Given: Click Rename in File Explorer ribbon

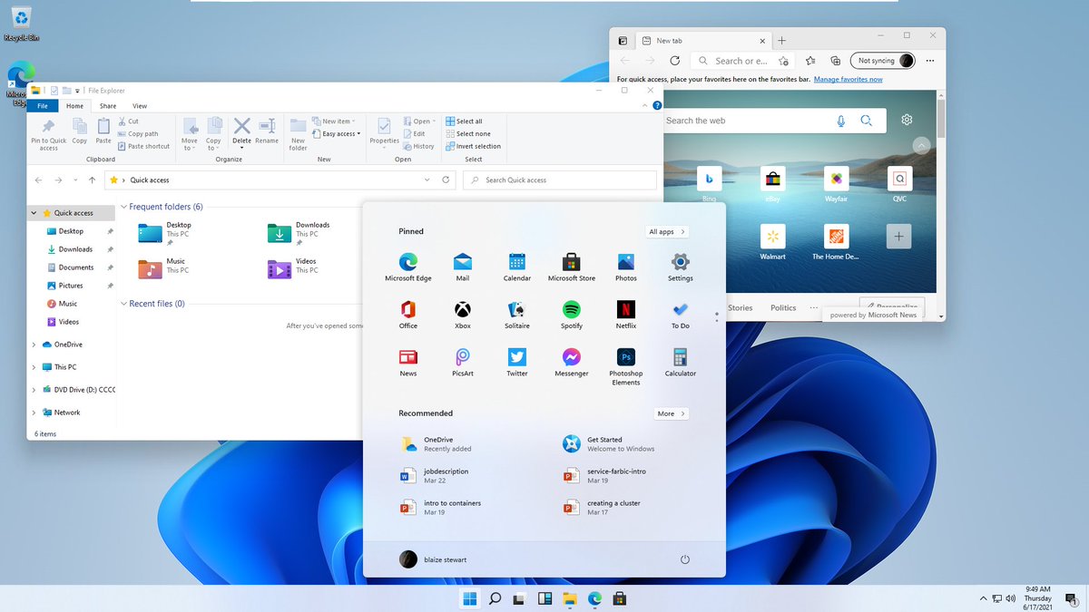Looking at the screenshot, I should tap(267, 131).
